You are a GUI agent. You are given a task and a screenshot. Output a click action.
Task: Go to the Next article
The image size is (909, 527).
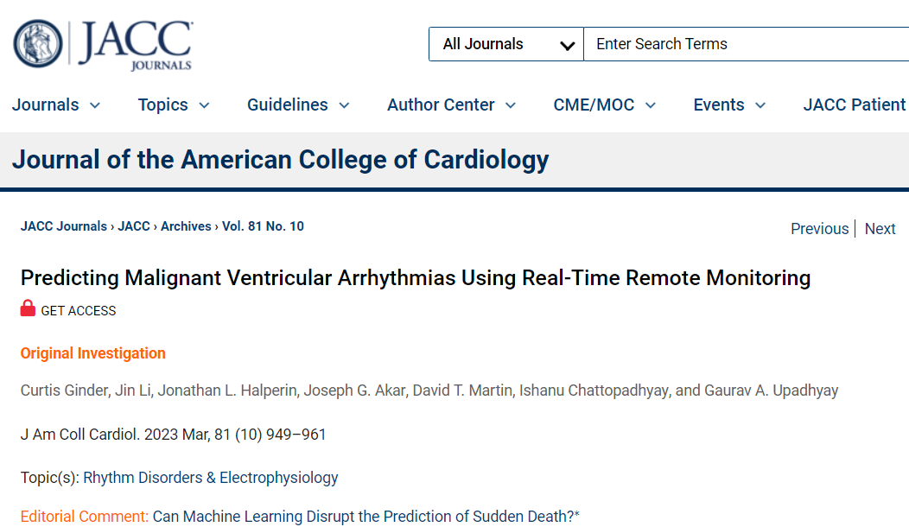880,229
